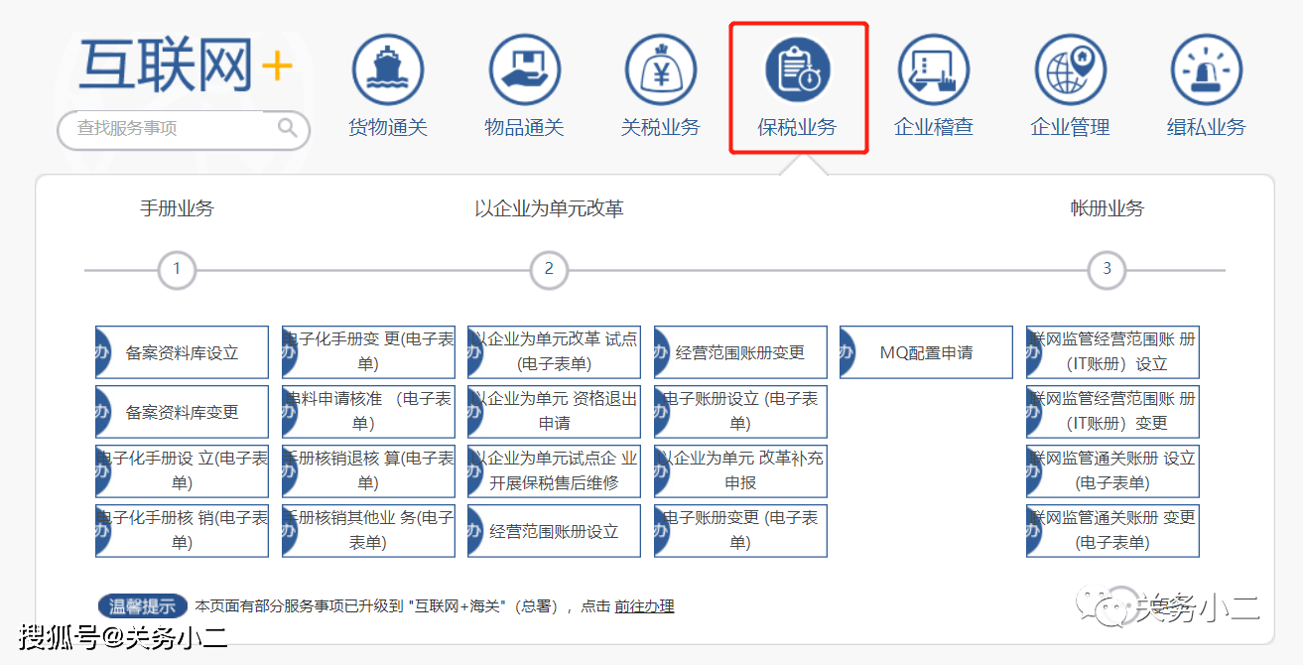Image resolution: width=1303 pixels, height=665 pixels.
Task: Click the 温馨提示 badge
Action: tap(142, 605)
